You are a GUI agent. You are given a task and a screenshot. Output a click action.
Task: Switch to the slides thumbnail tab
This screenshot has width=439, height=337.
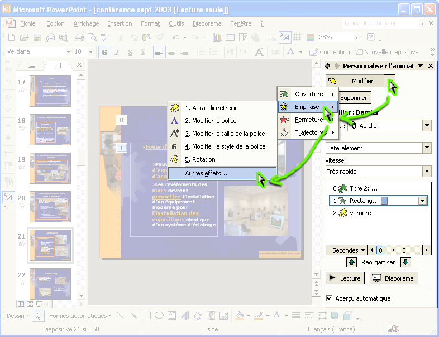click(x=58, y=65)
